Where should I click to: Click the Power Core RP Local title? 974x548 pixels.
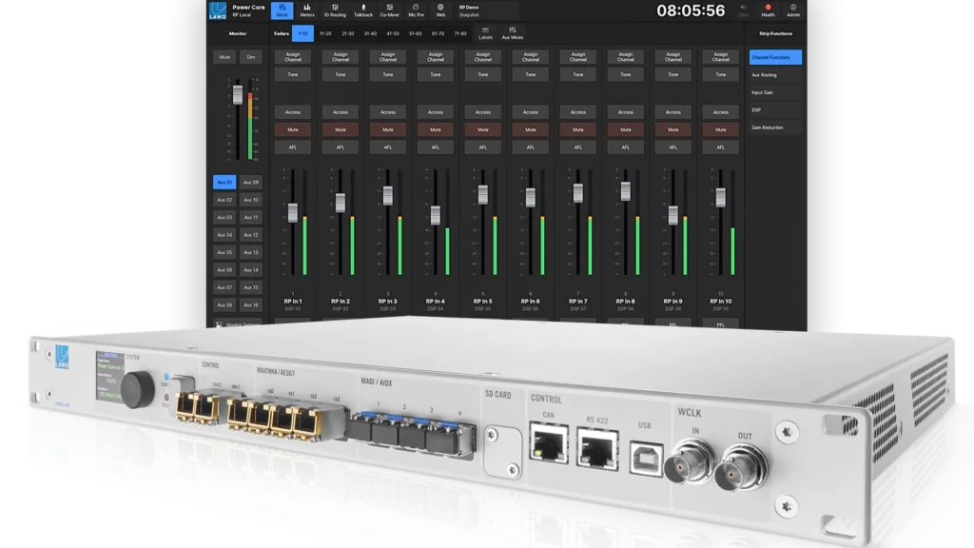248,10
